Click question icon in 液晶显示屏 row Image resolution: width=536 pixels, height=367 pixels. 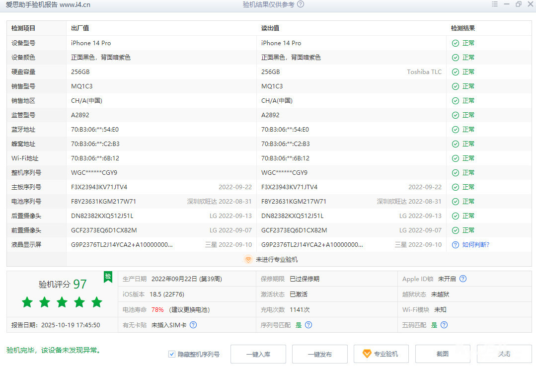(x=455, y=245)
